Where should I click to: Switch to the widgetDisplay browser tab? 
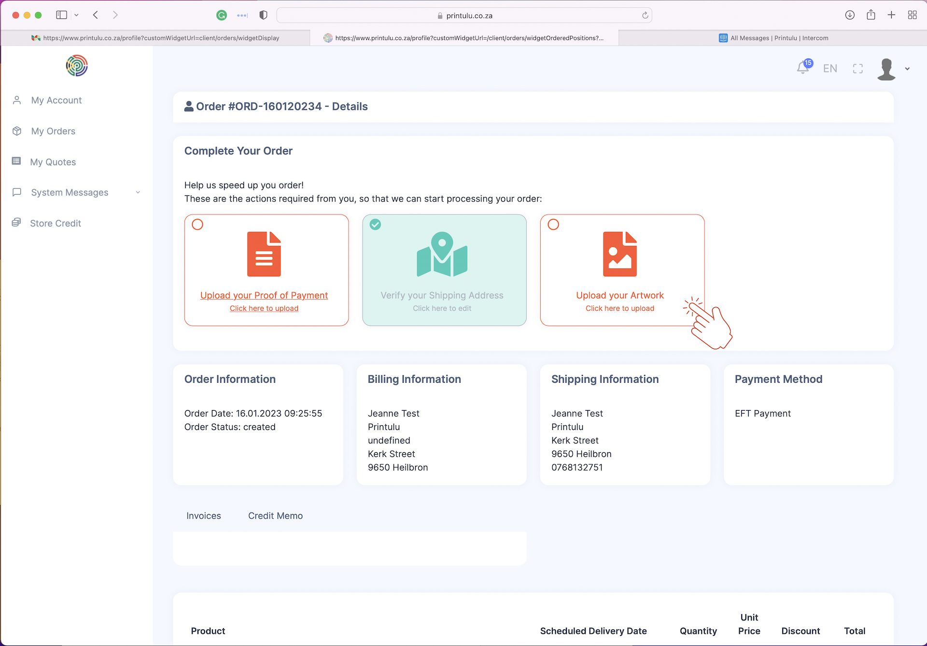click(155, 38)
